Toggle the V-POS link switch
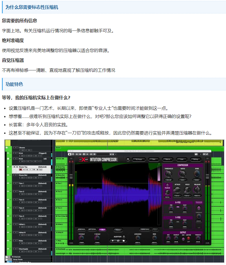 coord(178,222)
